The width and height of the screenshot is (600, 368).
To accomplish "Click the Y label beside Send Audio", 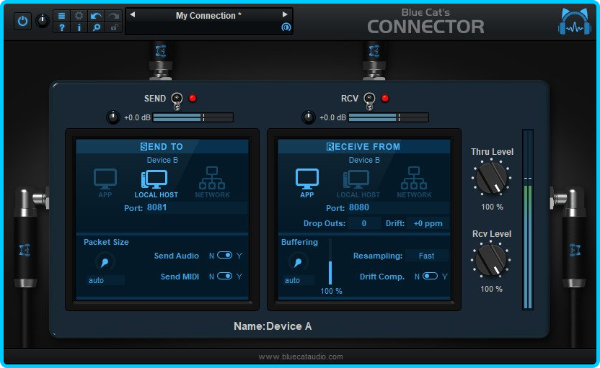I will coord(239,256).
